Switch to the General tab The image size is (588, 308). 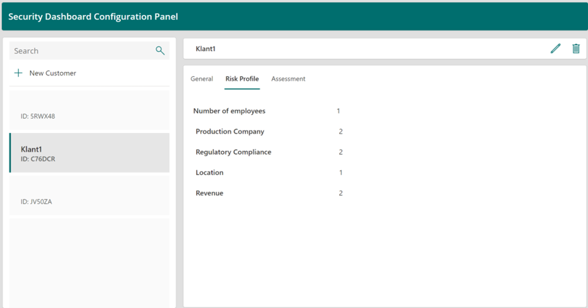202,79
